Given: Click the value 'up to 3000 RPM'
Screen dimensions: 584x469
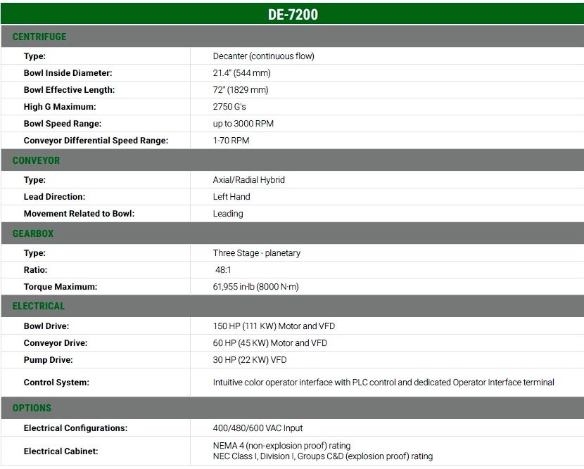Looking at the screenshot, I should pos(243,124).
